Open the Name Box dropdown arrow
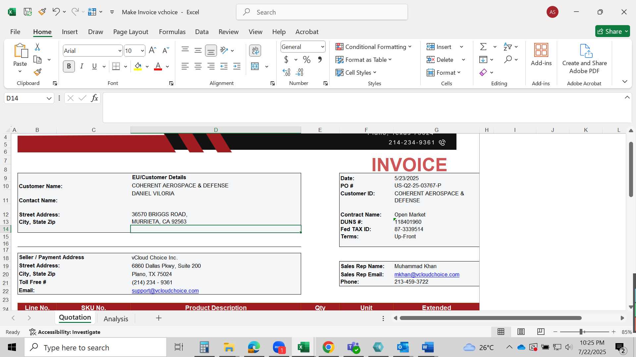 click(x=49, y=98)
